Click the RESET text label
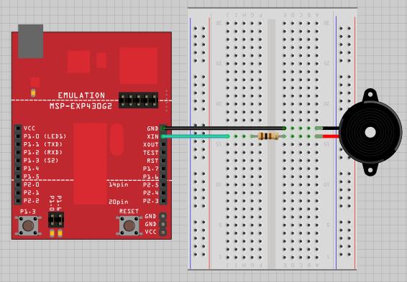The width and height of the screenshot is (407, 282). (x=129, y=211)
